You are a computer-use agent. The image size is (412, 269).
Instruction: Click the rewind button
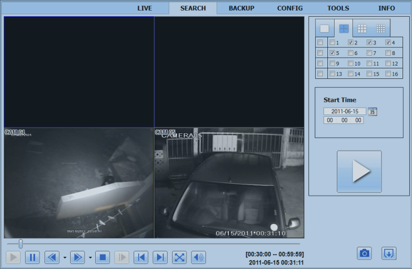pos(52,257)
